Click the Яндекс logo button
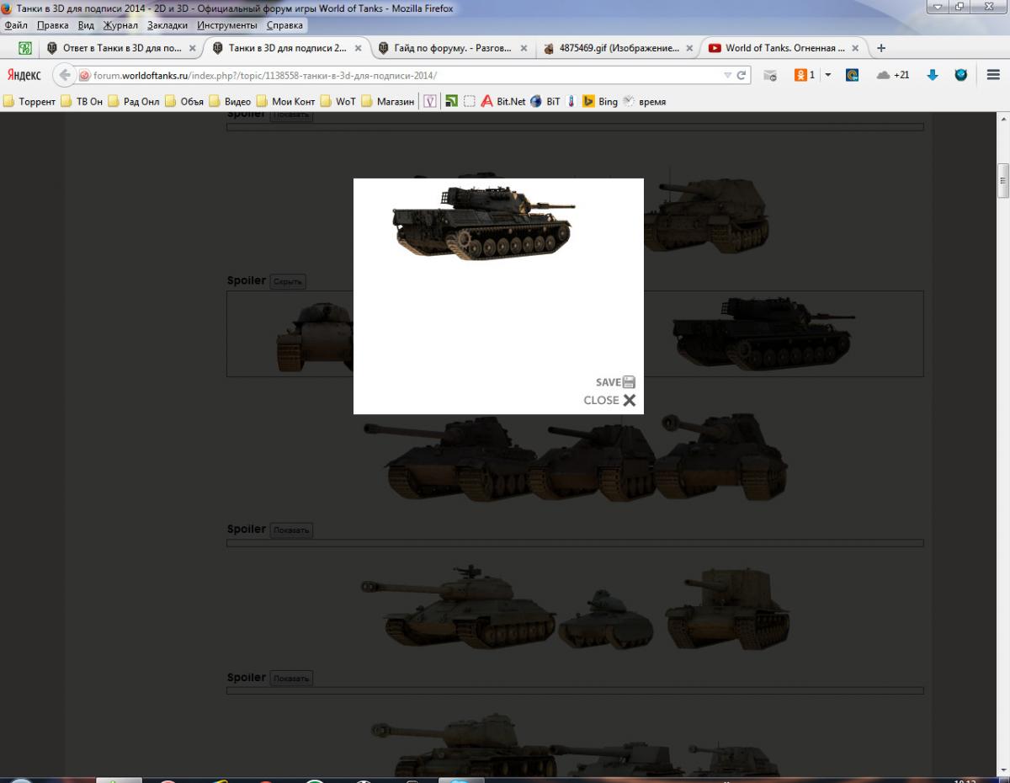The height and width of the screenshot is (783, 1010). (x=24, y=75)
